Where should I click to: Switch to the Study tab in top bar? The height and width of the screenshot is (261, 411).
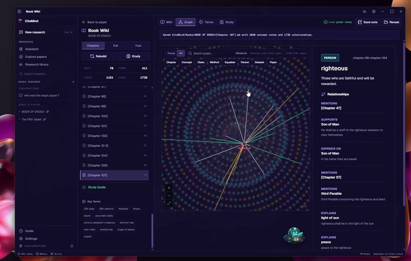click(227, 22)
